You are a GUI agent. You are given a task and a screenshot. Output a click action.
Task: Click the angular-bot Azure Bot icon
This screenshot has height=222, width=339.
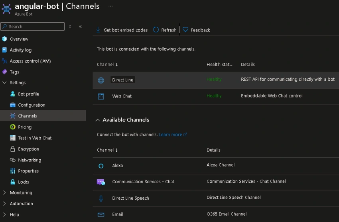point(6,9)
